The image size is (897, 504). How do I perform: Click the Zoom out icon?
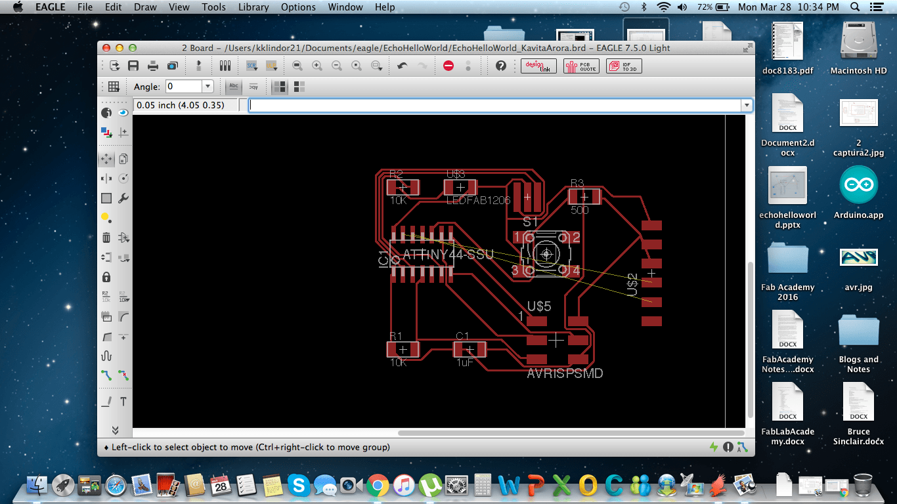pos(337,66)
